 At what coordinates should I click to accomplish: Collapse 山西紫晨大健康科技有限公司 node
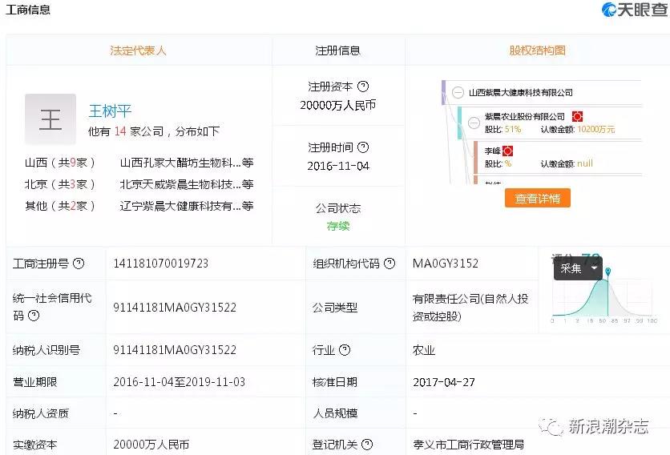[x=458, y=93]
